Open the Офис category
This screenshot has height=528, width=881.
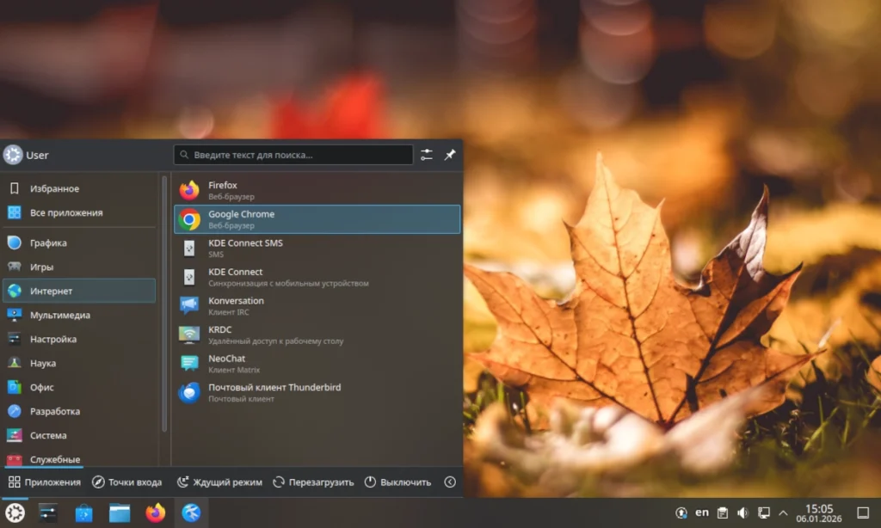(x=79, y=388)
